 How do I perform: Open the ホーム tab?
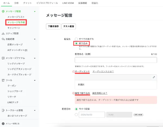tap(7, 3)
